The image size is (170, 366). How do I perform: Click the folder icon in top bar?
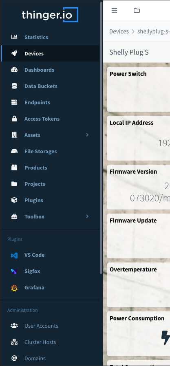[x=137, y=10]
